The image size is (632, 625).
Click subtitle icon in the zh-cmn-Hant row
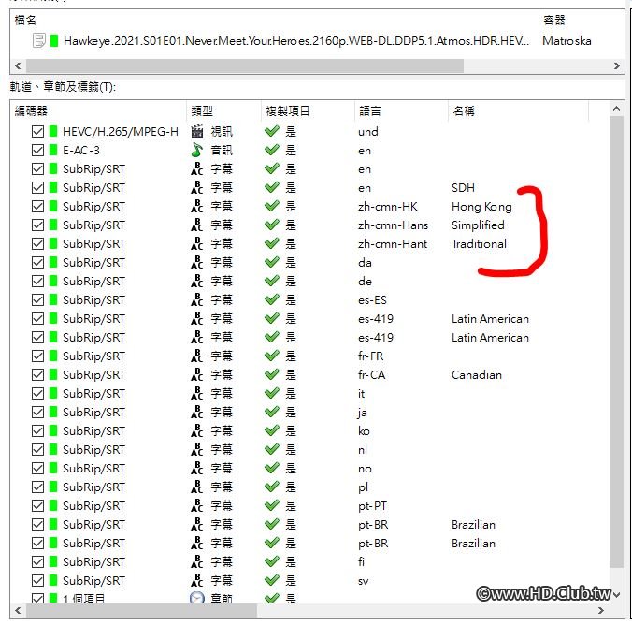(x=196, y=243)
